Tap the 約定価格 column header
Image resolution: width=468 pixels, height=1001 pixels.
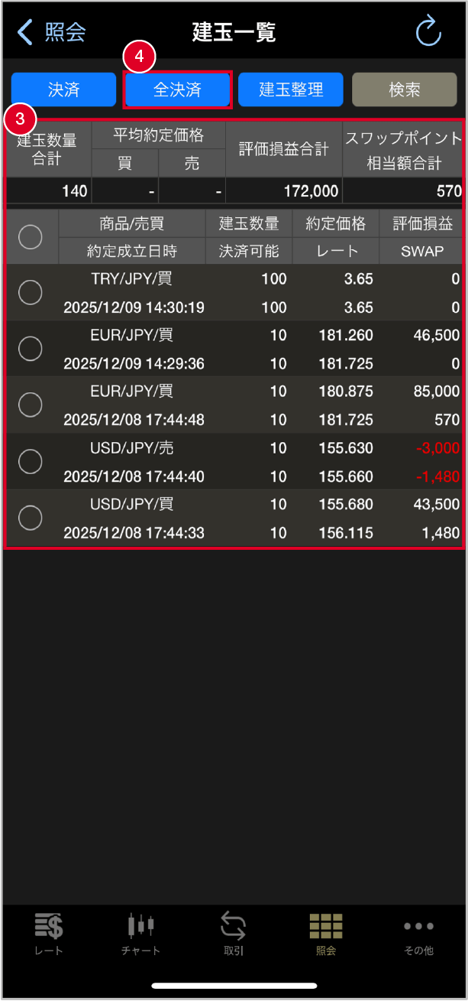point(335,223)
